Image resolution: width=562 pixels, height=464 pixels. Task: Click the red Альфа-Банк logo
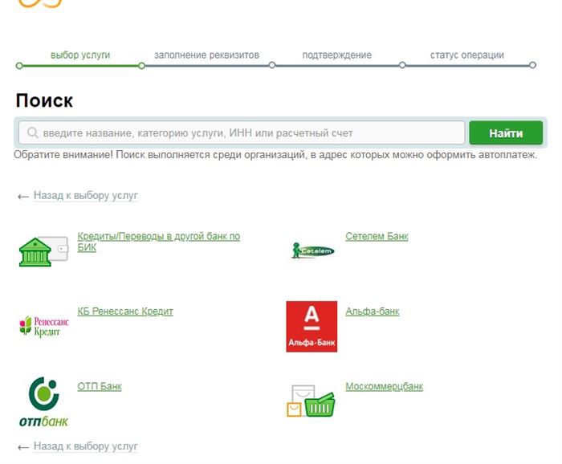point(312,327)
